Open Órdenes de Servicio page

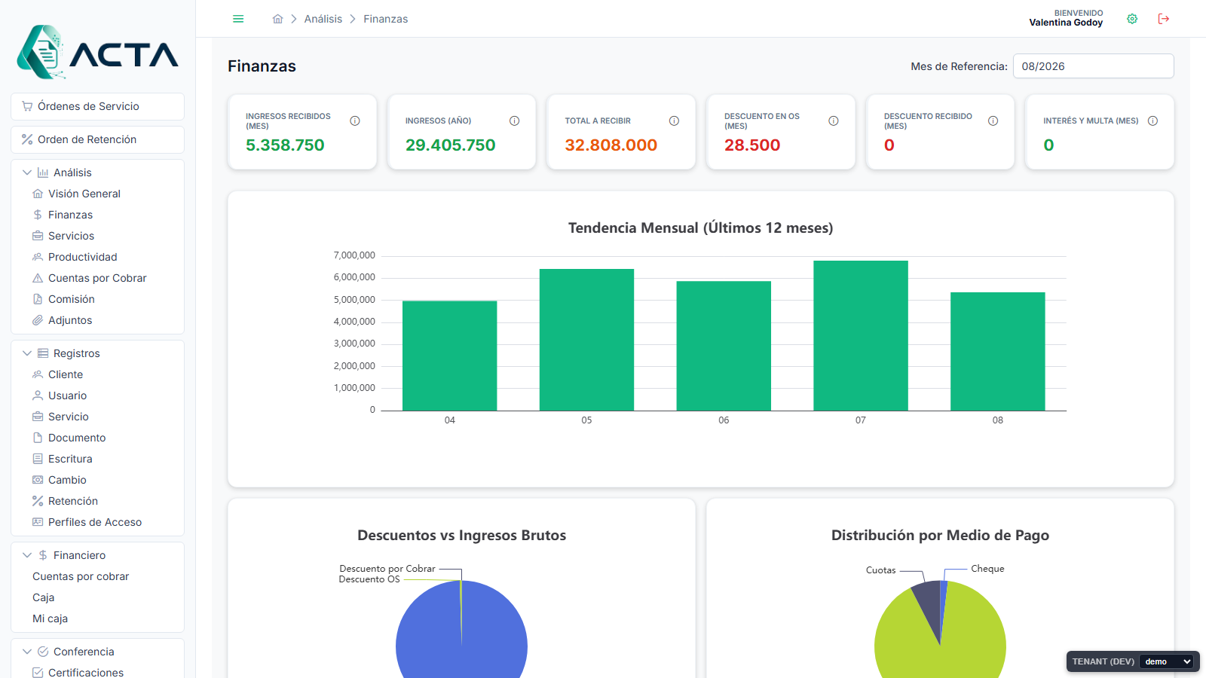pos(98,106)
